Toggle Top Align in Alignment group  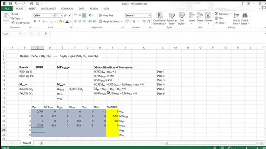point(76,15)
